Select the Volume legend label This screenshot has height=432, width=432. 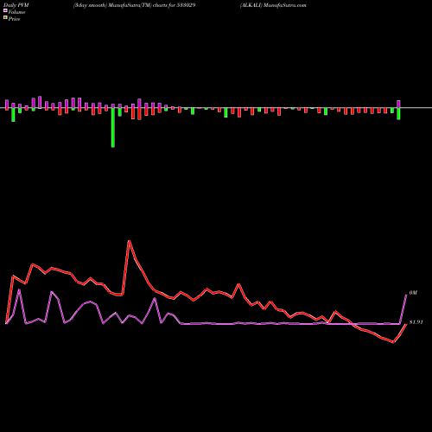click(16, 12)
